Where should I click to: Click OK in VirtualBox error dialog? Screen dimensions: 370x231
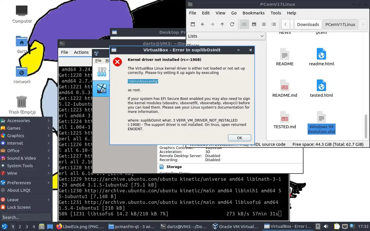[240, 138]
